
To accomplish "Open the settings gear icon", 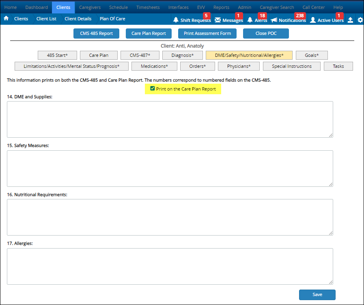I will coord(360,20).
